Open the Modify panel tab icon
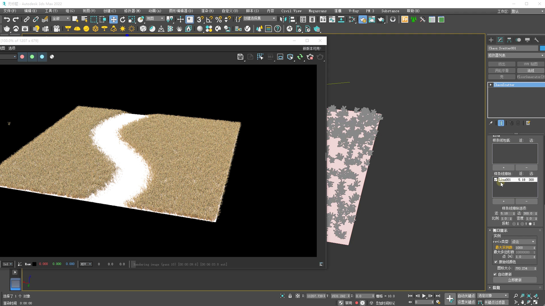Viewport: 545px width, 306px height. point(500,40)
